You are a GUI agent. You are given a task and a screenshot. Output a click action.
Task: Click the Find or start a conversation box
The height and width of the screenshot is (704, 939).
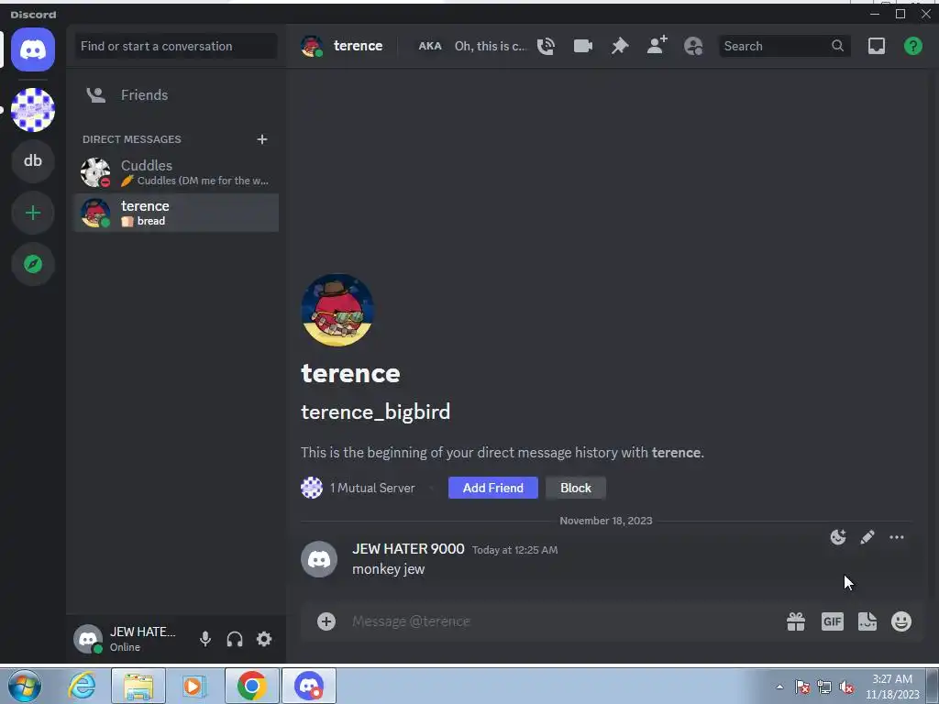[176, 46]
